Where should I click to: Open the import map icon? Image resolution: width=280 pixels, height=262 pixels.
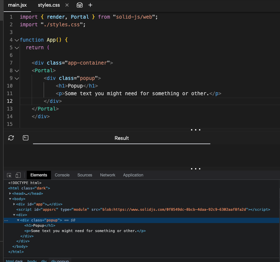click(x=80, y=5)
